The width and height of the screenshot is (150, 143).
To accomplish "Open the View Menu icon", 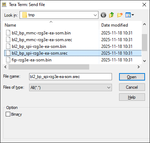I will pyautogui.click(x=128, y=15).
